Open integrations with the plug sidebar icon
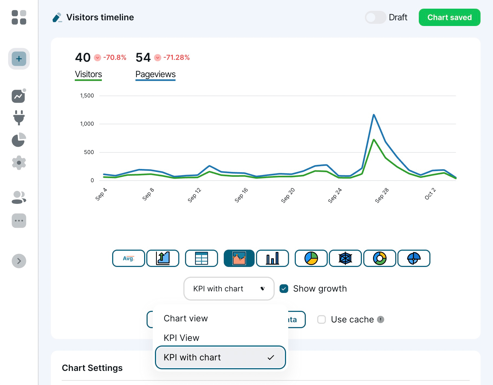Viewport: 493px width, 385px height. 18,118
